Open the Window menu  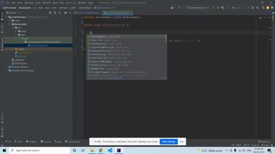pyautogui.click(x=82, y=3)
